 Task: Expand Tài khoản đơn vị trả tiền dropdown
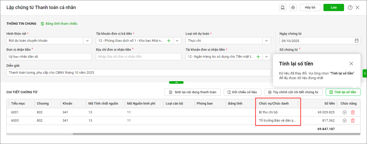(177, 41)
